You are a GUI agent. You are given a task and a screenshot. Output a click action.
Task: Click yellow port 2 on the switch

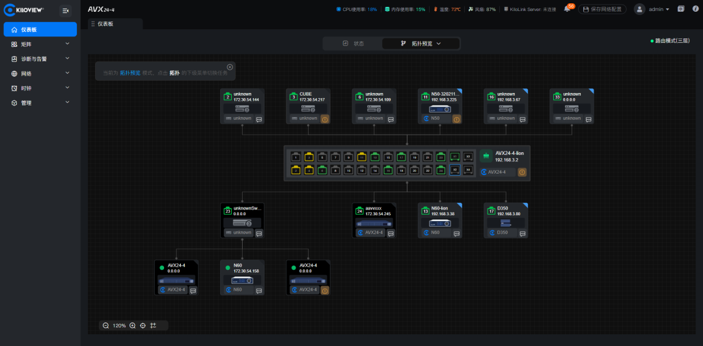296,170
